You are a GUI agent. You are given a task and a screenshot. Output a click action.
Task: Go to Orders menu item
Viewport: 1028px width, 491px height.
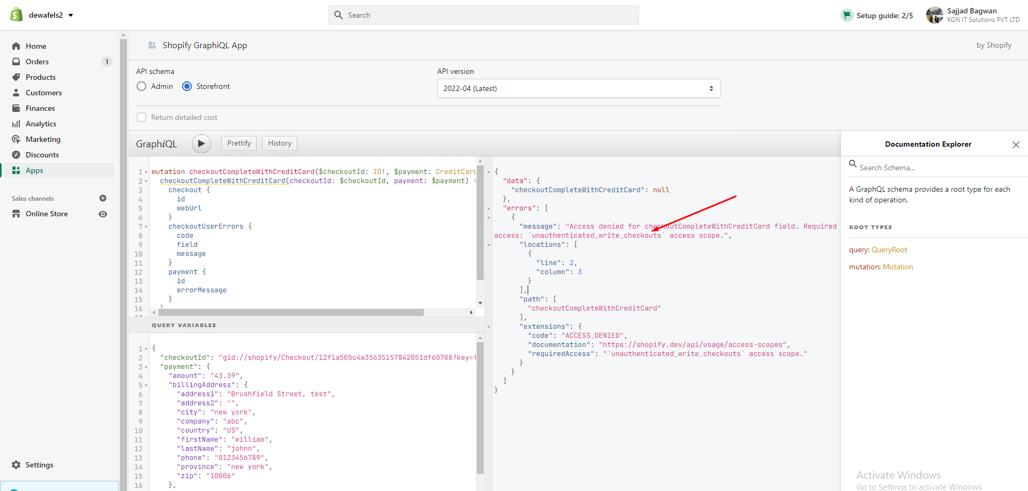tap(37, 62)
